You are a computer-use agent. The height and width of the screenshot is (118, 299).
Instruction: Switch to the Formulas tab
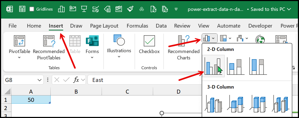(x=137, y=26)
